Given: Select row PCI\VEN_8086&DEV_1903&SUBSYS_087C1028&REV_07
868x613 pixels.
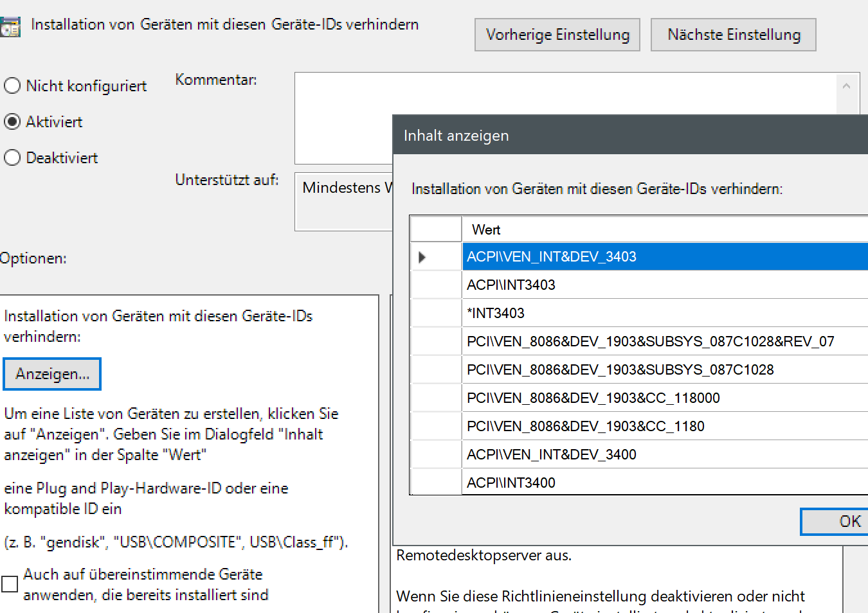Looking at the screenshot, I should tap(665, 341).
